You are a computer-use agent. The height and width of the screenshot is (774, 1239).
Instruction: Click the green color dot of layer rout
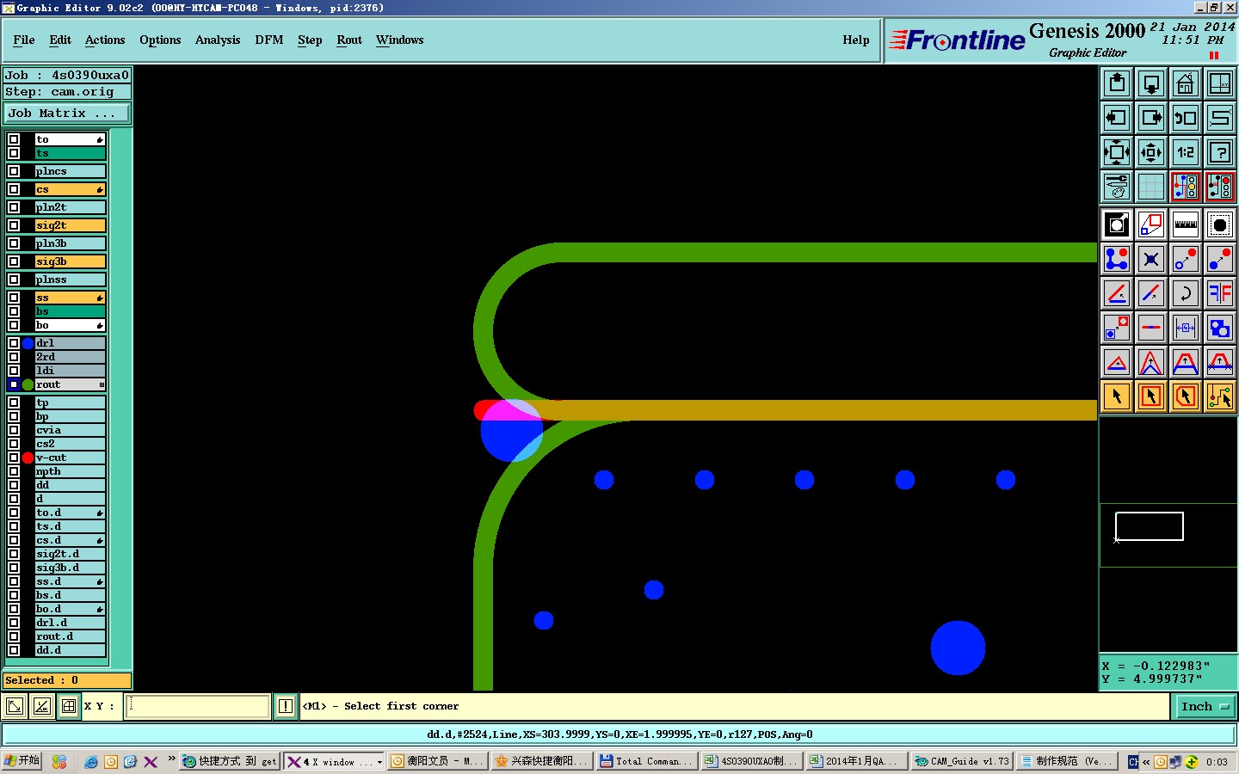pyautogui.click(x=28, y=384)
